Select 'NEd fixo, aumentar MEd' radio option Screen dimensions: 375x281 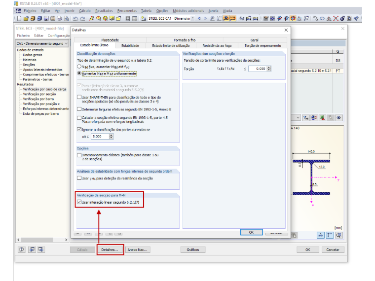(x=79, y=67)
